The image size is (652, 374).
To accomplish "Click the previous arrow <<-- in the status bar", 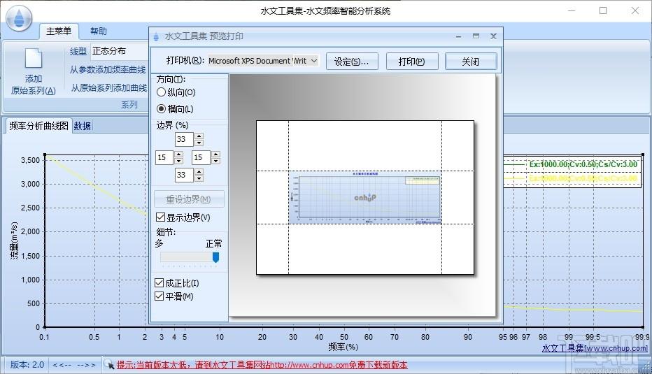I will (x=62, y=365).
